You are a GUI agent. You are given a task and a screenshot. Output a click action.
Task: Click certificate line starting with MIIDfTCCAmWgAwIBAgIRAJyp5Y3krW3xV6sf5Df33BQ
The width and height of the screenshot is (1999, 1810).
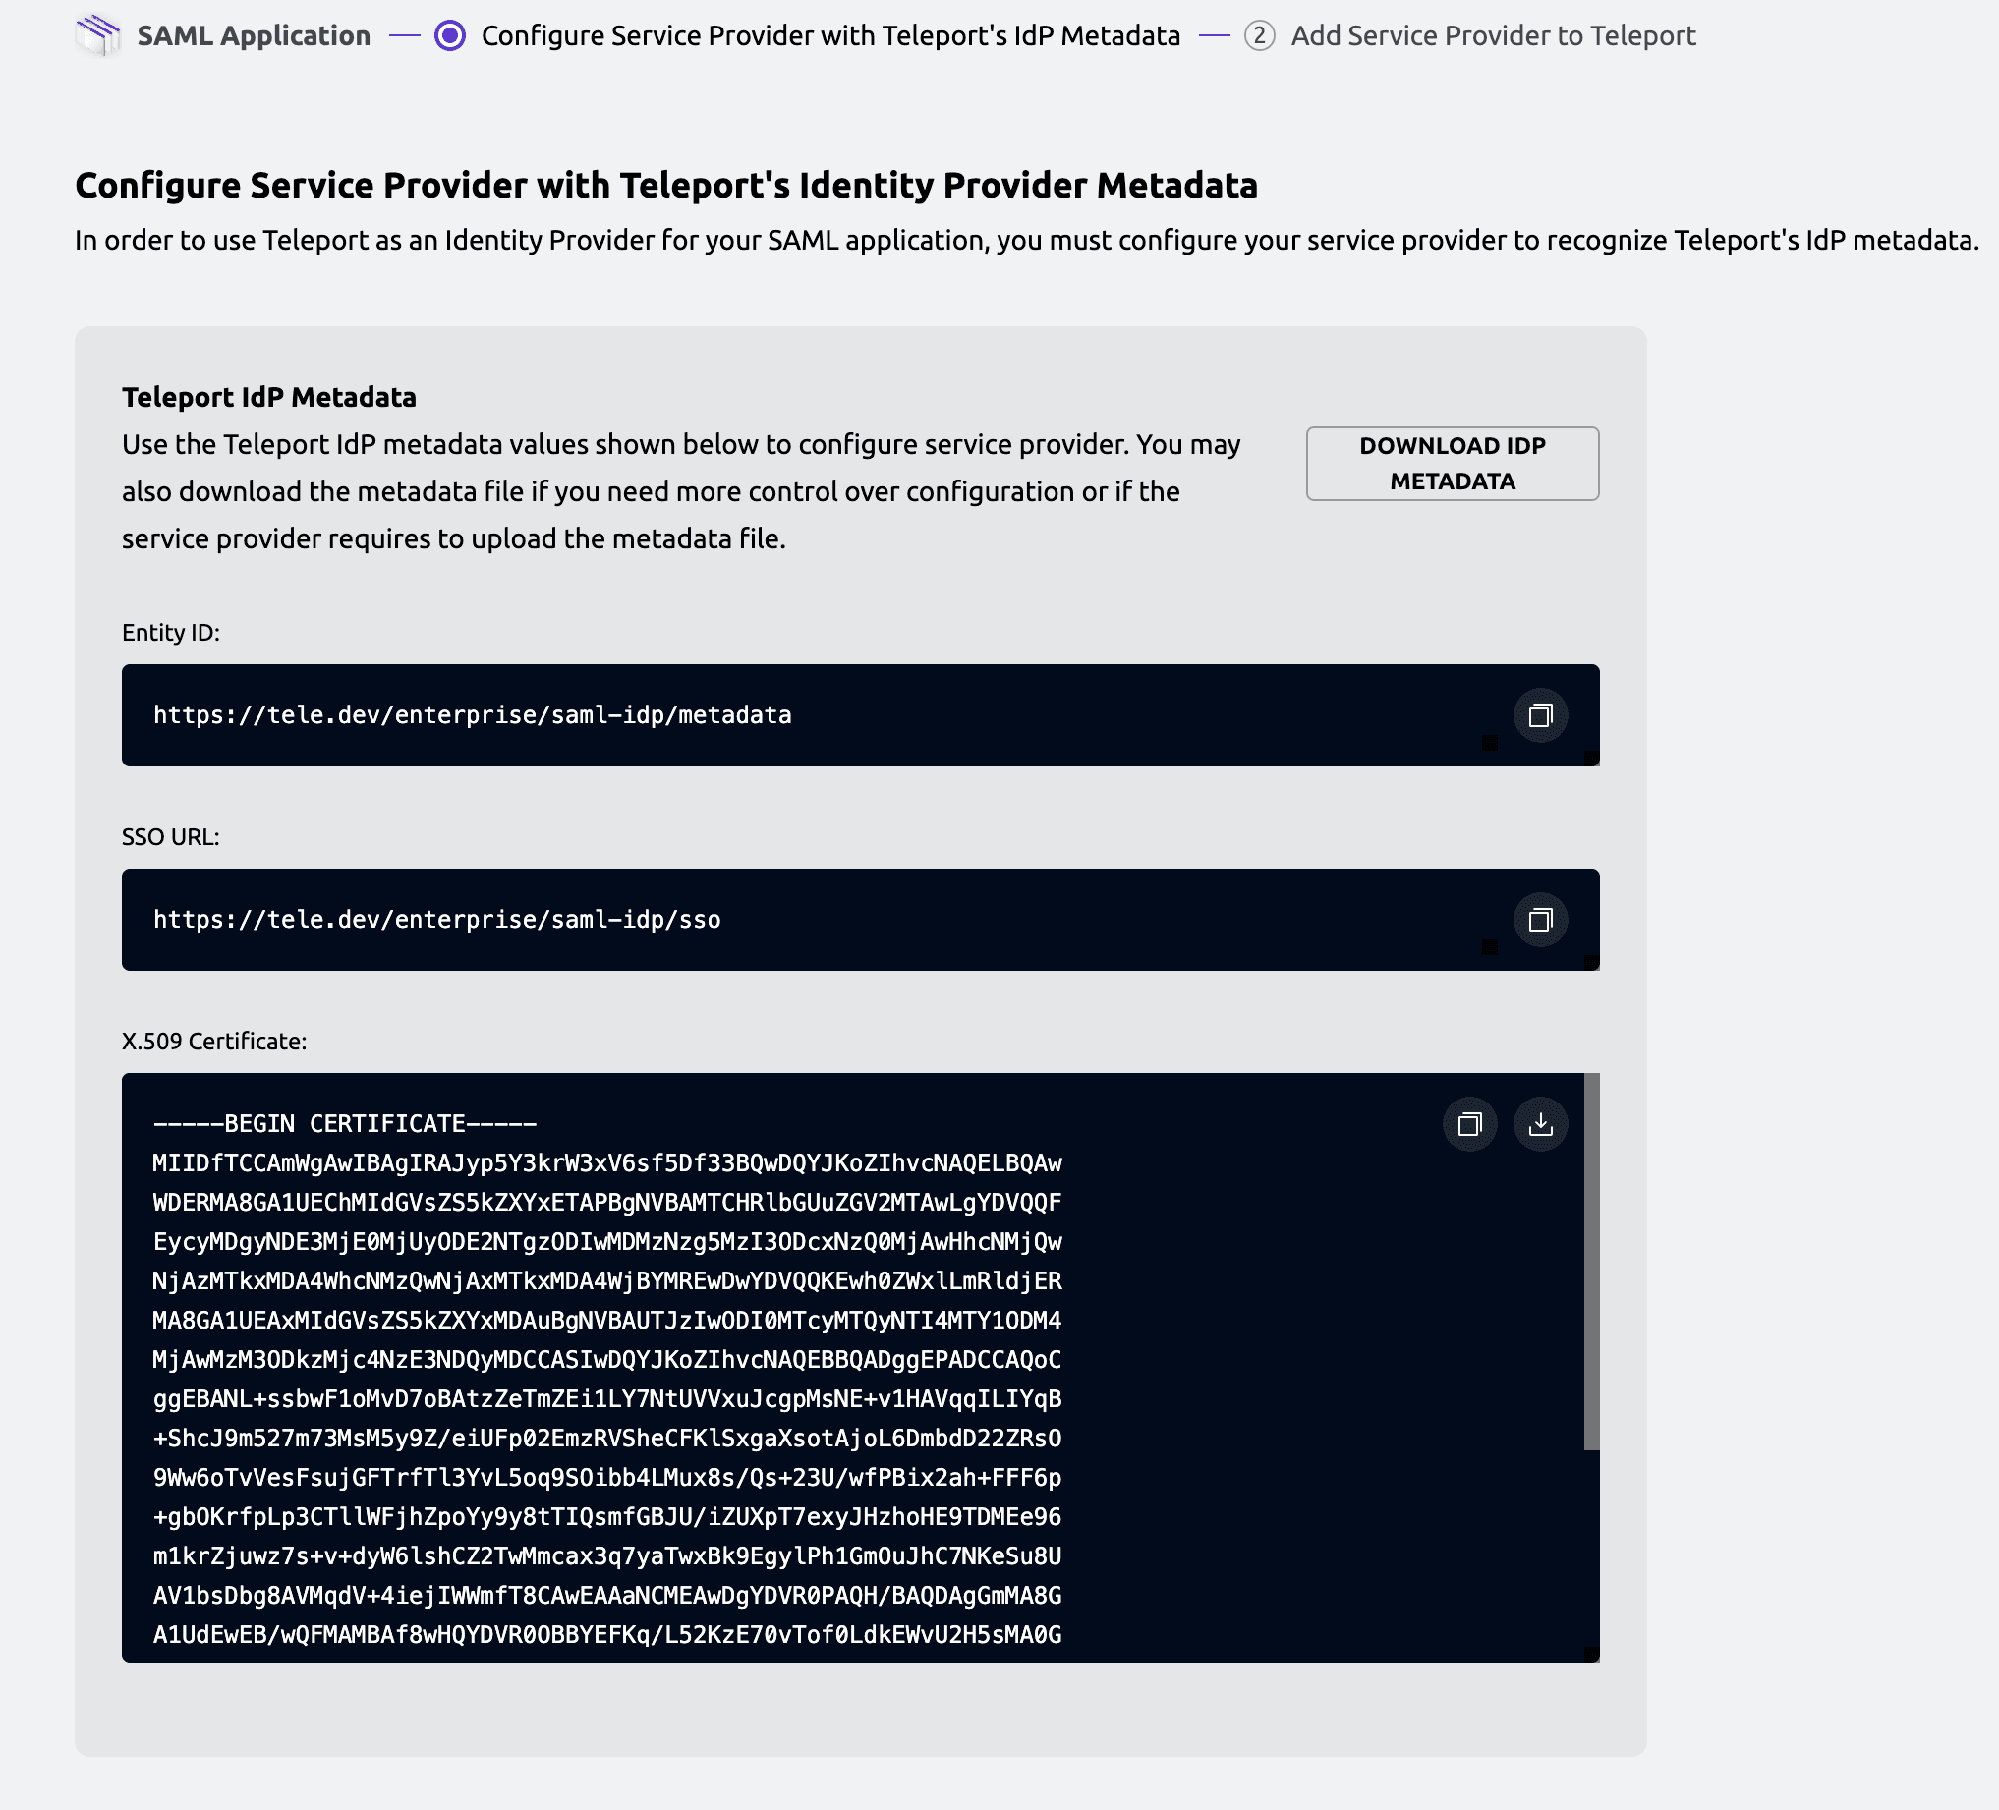606,1162
